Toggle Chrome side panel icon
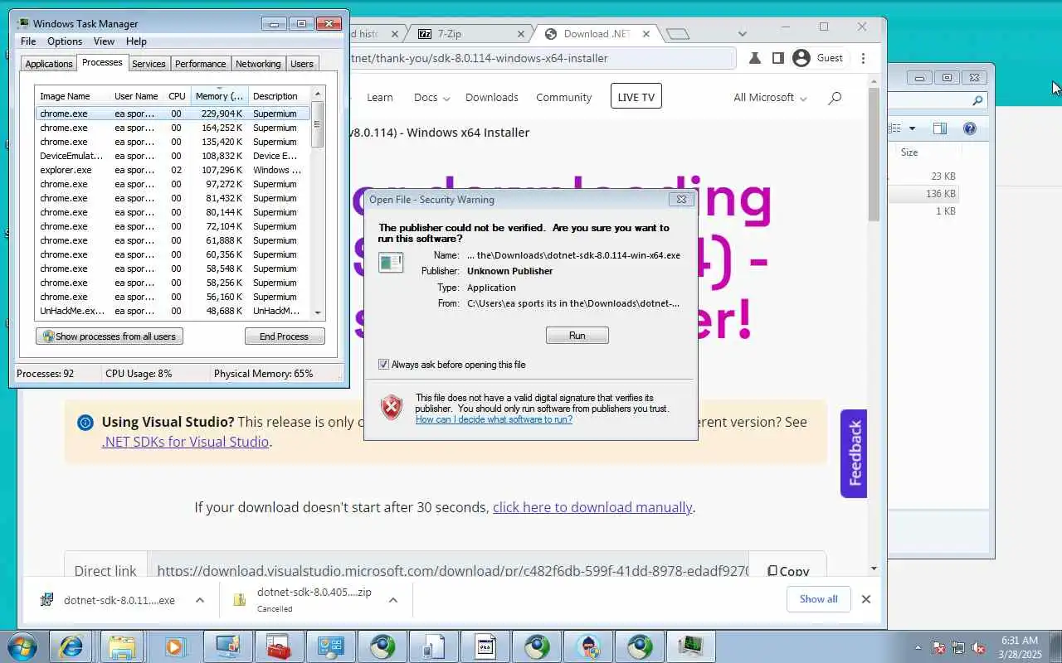The width and height of the screenshot is (1062, 663). pyautogui.click(x=777, y=58)
